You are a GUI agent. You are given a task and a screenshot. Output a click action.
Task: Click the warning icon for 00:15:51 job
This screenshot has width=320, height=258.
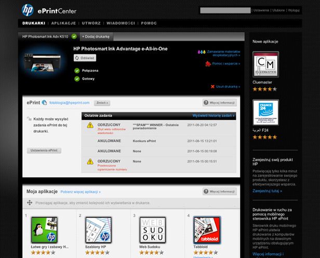[x=90, y=162]
